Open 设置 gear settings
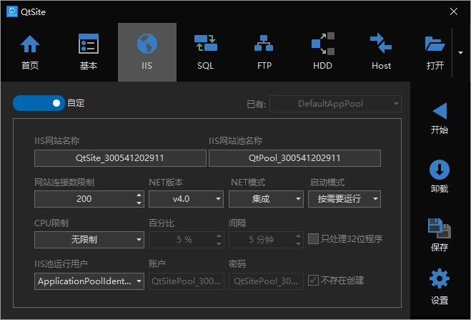The image size is (471, 320). click(x=440, y=280)
